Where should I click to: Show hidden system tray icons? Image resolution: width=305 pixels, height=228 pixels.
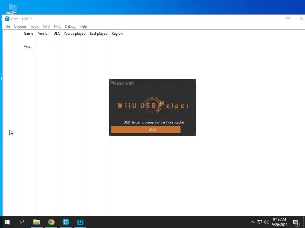[252, 222]
